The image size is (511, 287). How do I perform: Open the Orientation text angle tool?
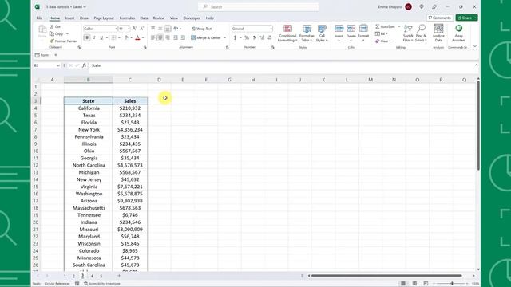(176, 29)
